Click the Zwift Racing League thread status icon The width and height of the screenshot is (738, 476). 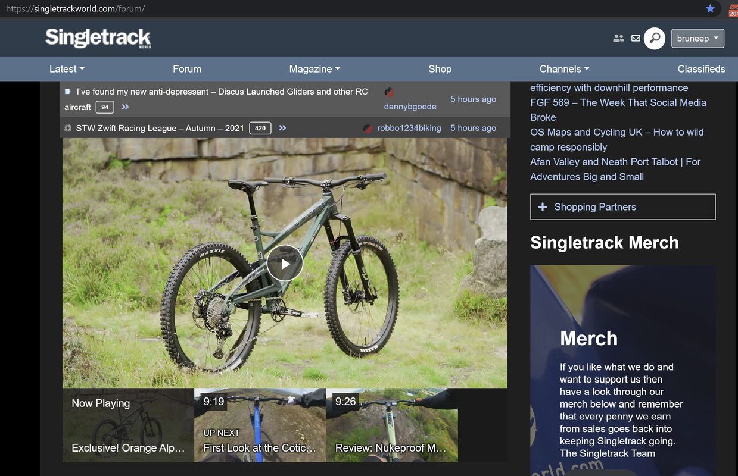pyautogui.click(x=68, y=128)
